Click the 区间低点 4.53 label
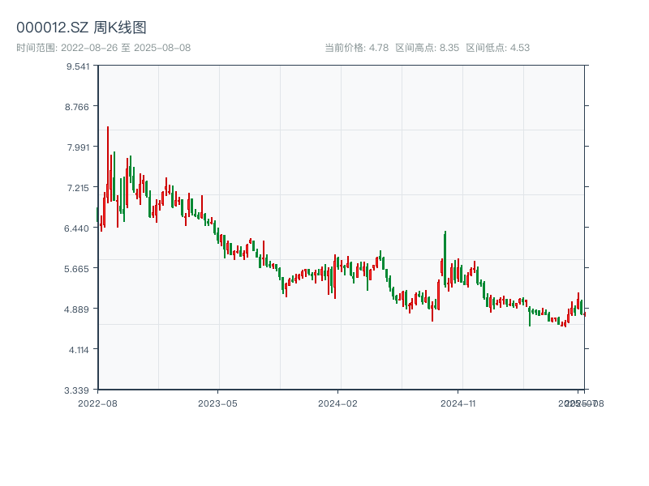Screen dimensions: 649x486 [497, 48]
